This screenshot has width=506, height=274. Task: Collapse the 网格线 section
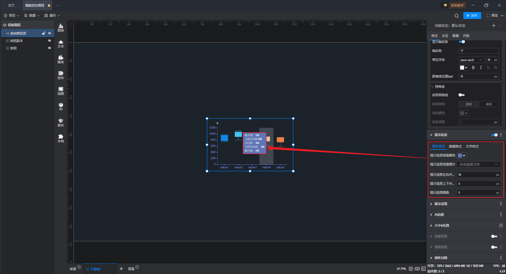(432, 86)
